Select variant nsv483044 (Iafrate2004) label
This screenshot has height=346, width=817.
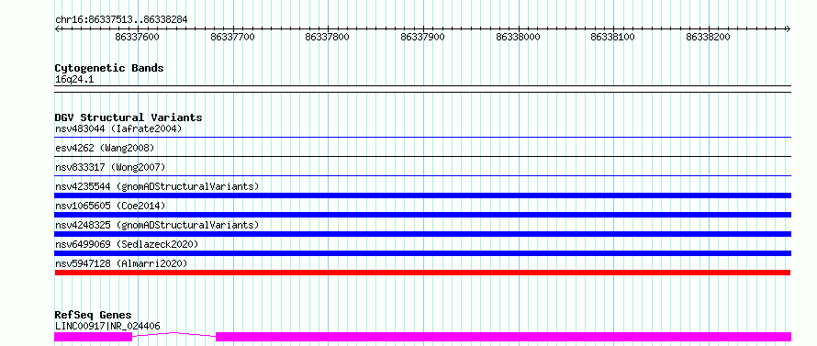pos(118,128)
